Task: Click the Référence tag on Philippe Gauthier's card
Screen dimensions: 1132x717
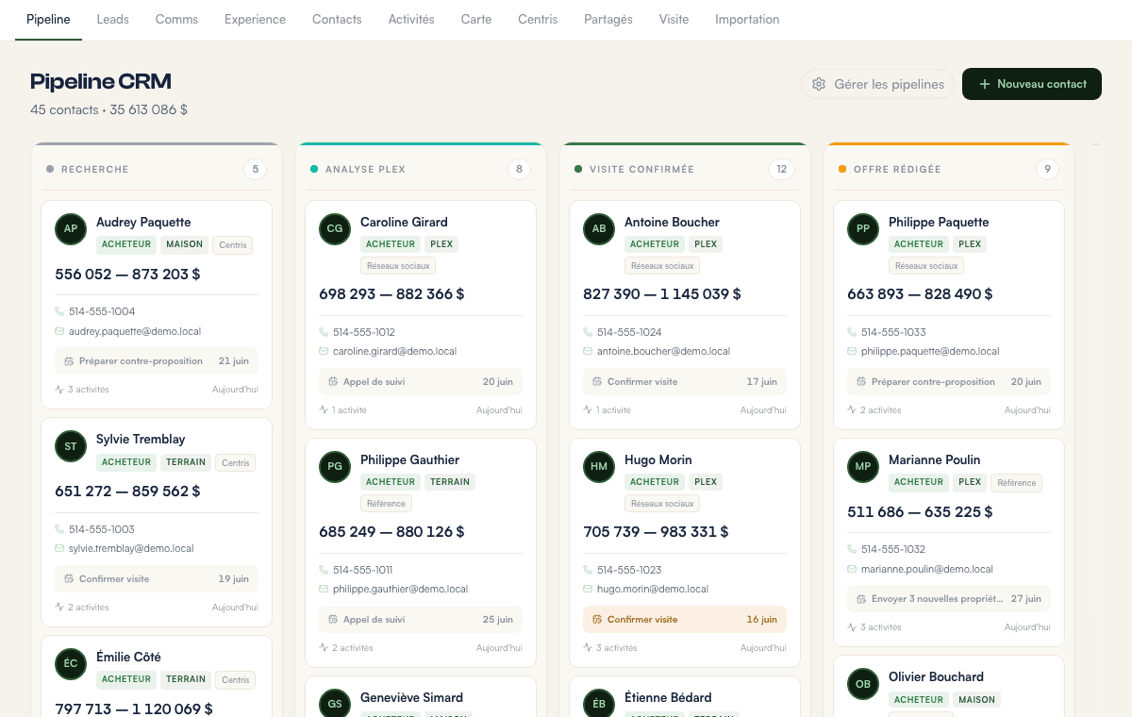Action: [x=387, y=504]
